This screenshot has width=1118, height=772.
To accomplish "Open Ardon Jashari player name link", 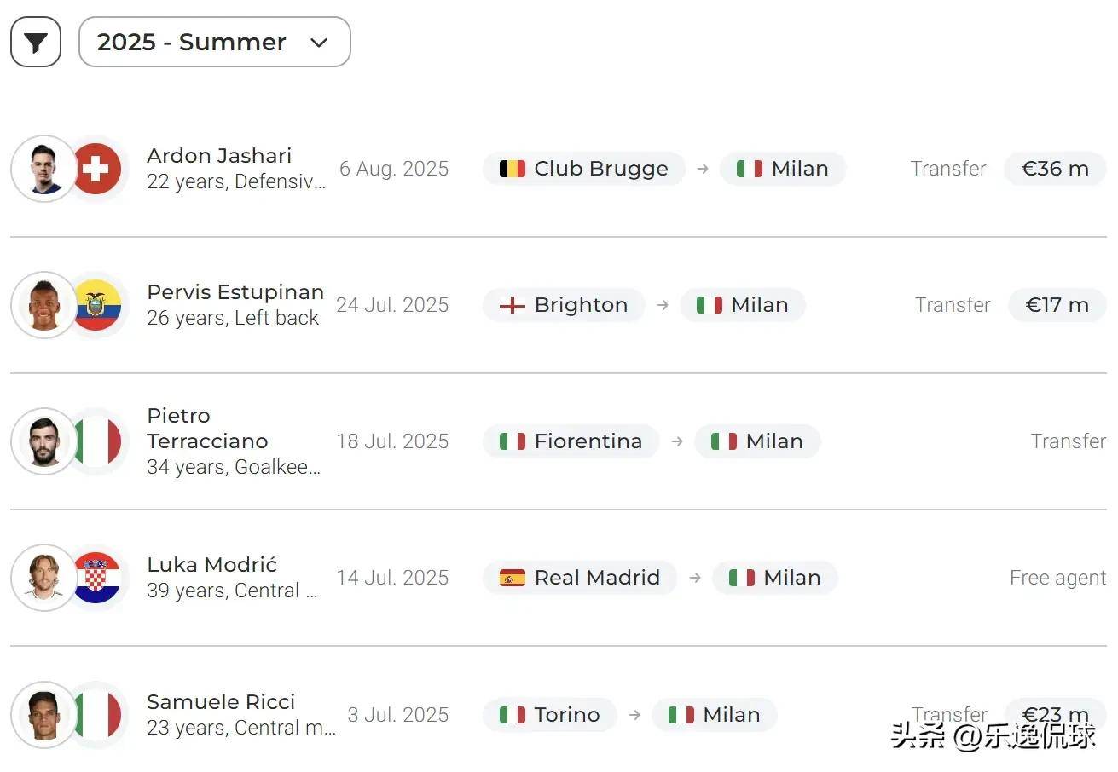I will pyautogui.click(x=219, y=156).
